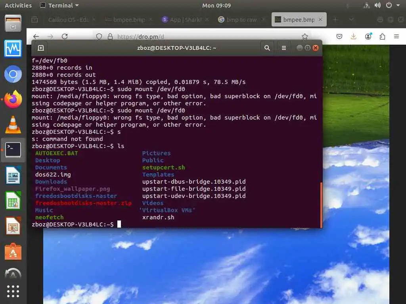Open Chromium browser from the dock
The height and width of the screenshot is (304, 406).
13,74
